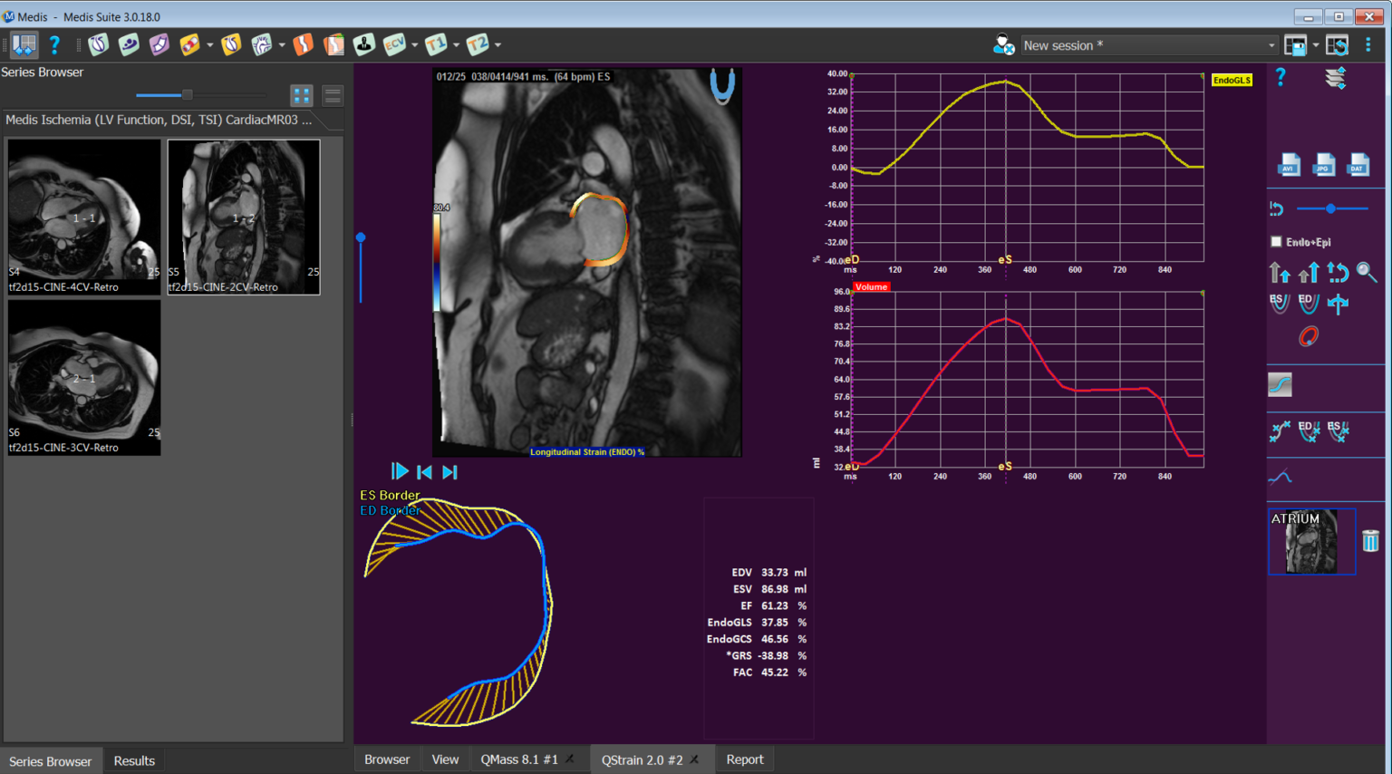Enable the Endo+Epi checkbox

[x=1277, y=242]
